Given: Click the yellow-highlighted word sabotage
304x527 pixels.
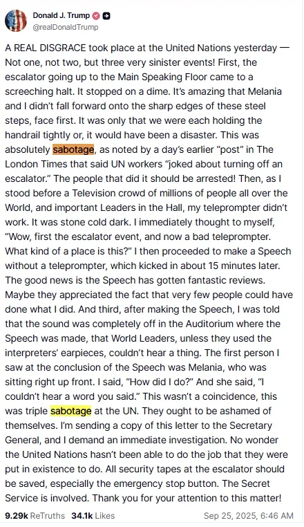Looking at the screenshot, I should tap(71, 411).
